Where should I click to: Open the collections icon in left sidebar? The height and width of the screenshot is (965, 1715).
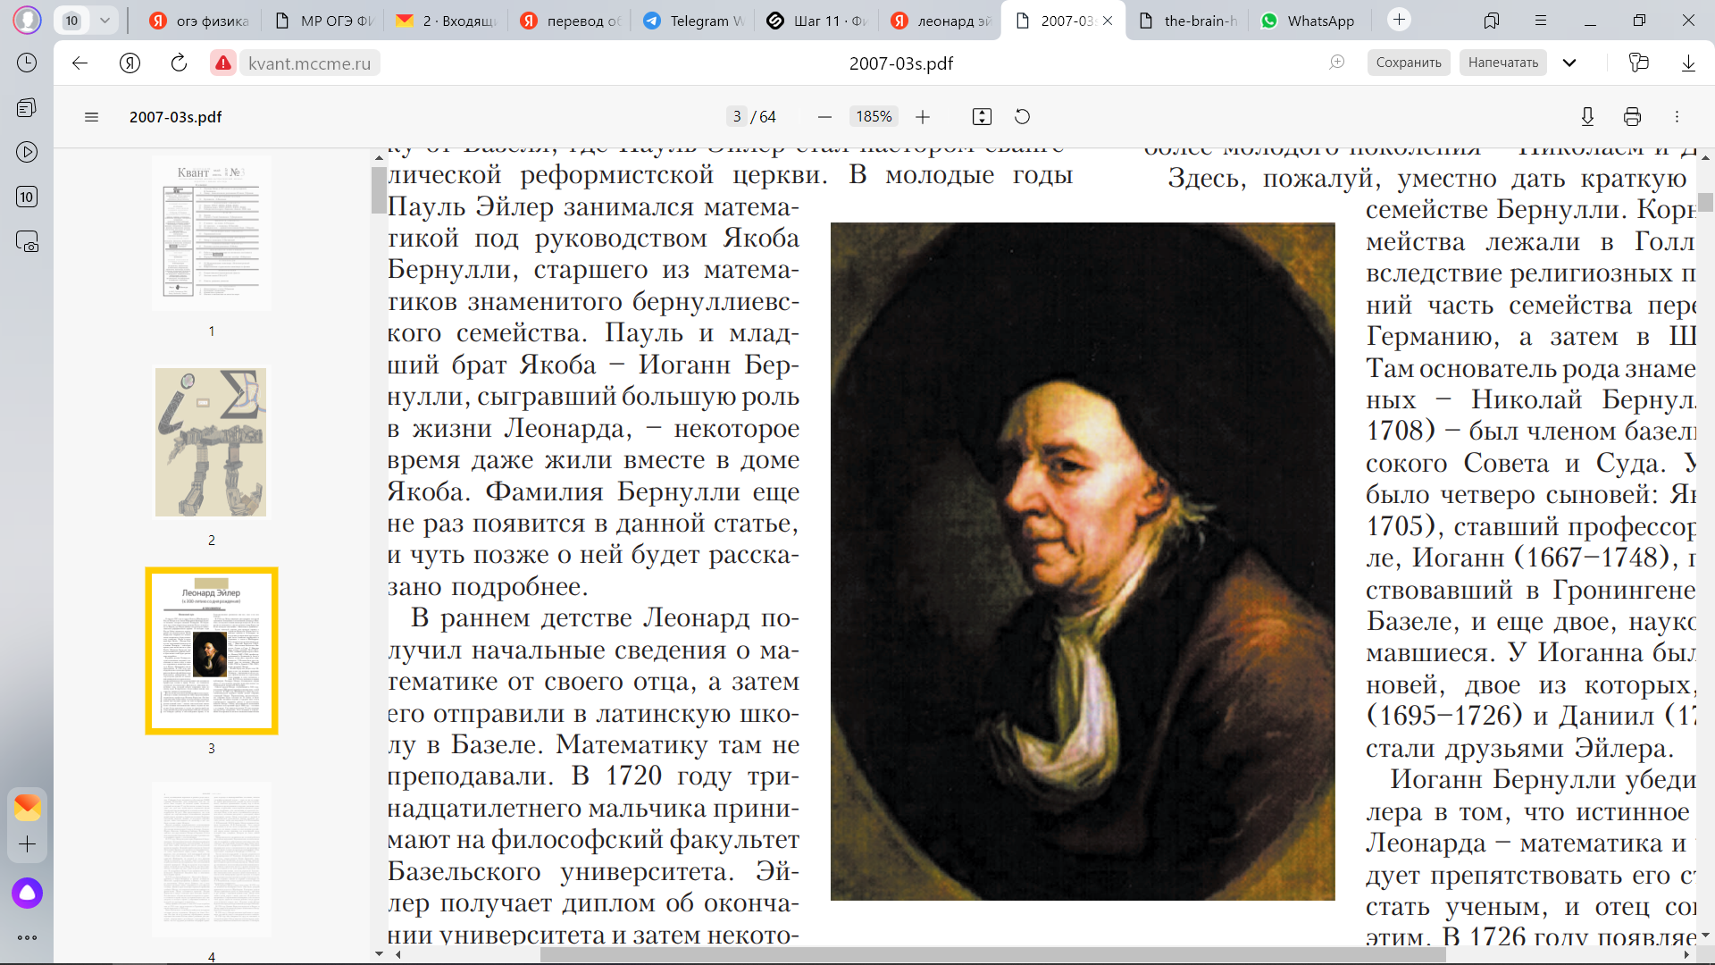click(x=27, y=107)
